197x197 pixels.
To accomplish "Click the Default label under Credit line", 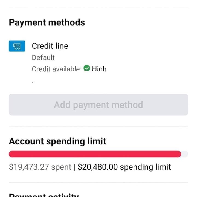I will (x=43, y=58).
